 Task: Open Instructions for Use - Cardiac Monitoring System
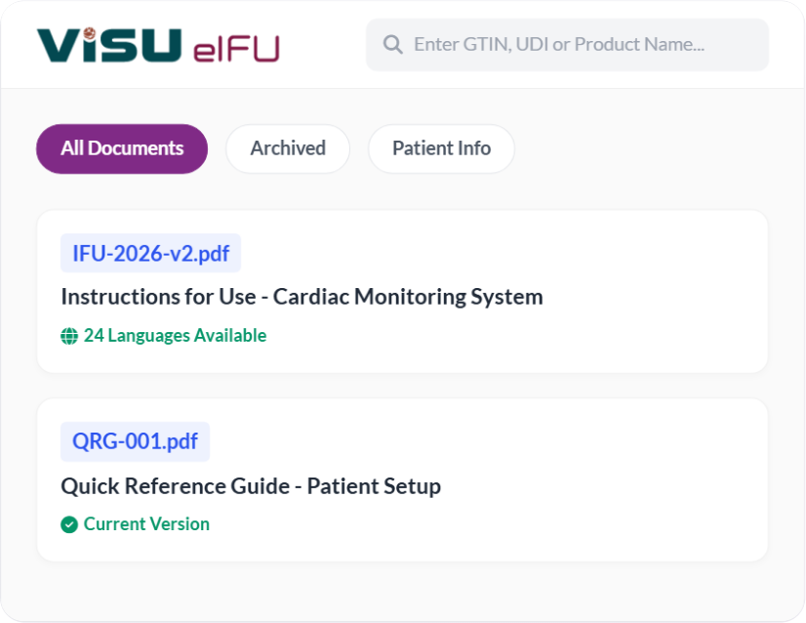point(302,297)
